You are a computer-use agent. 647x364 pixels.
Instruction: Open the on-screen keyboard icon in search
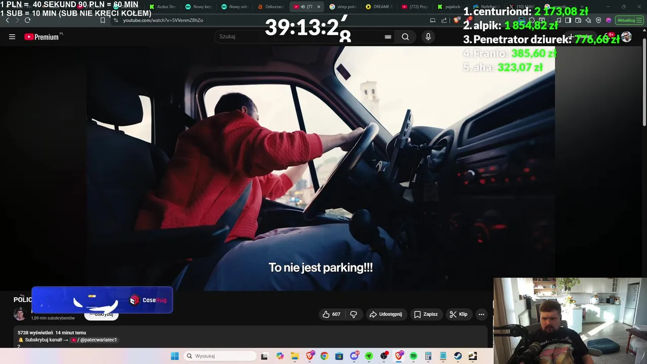(388, 37)
